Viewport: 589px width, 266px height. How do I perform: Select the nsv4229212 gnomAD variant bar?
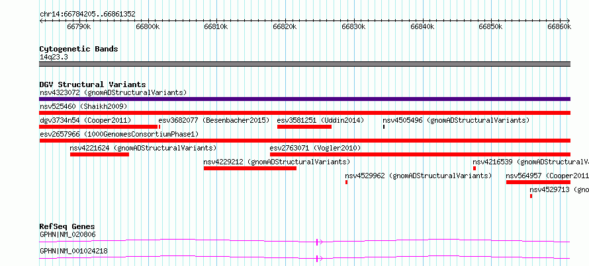click(x=250, y=168)
